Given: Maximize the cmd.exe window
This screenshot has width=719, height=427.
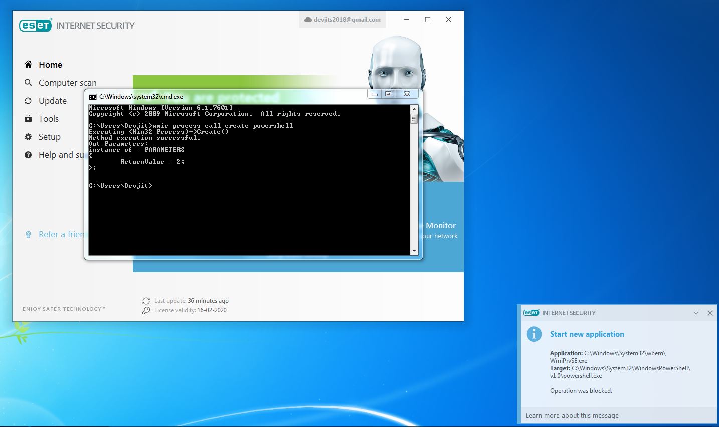Looking at the screenshot, I should click(x=388, y=94).
